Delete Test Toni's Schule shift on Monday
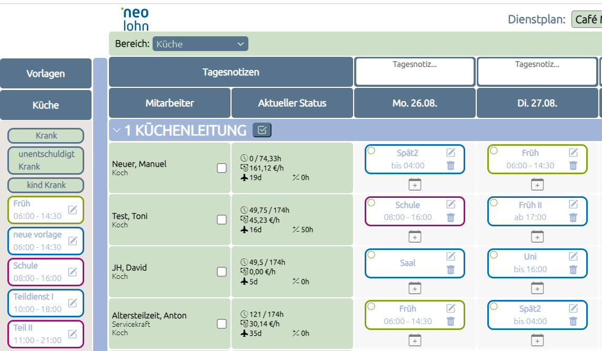Viewport: 602px width, 351px height. point(451,218)
